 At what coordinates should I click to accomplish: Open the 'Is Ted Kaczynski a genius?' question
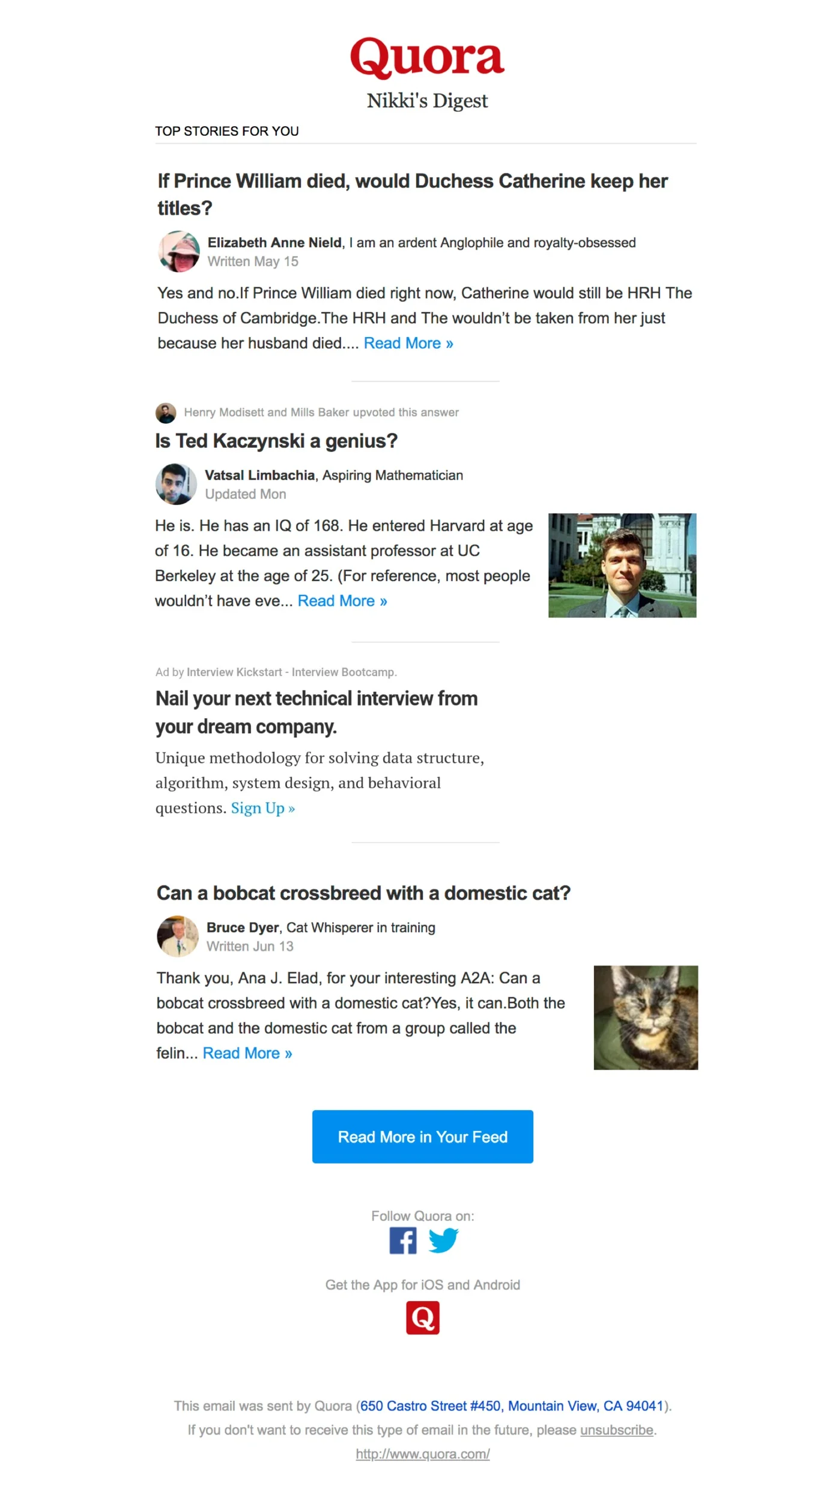(276, 441)
